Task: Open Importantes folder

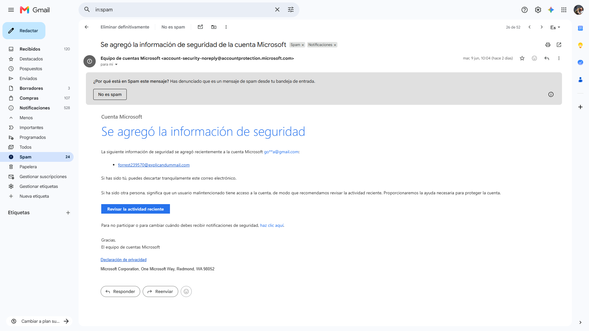Action: pyautogui.click(x=37, y=127)
